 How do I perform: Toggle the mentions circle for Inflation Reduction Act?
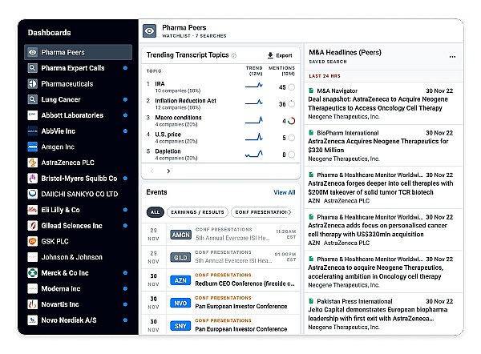tap(291, 104)
